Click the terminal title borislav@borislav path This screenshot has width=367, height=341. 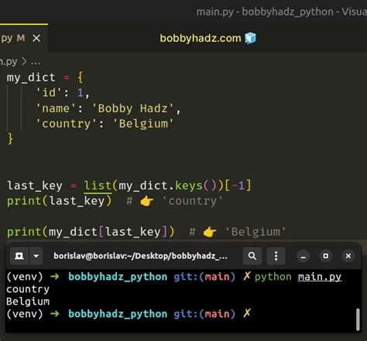pyautogui.click(x=140, y=256)
